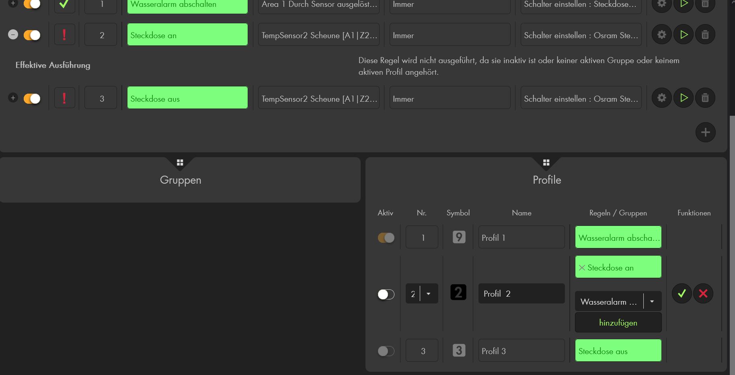Remove 'Steckdose an' from Profil 2 via X
The width and height of the screenshot is (735, 375).
(582, 268)
